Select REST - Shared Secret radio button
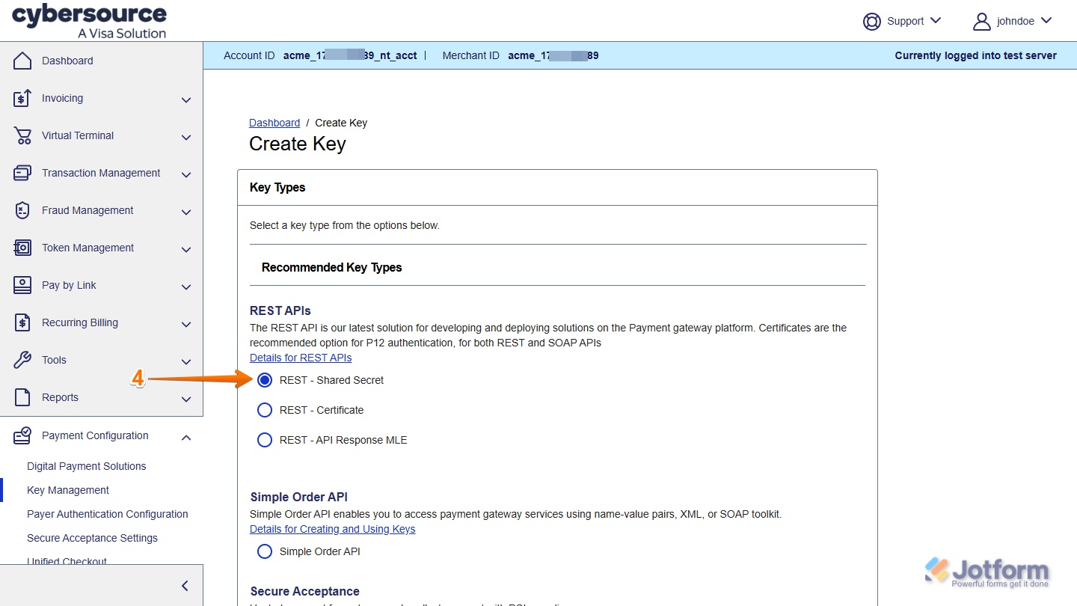This screenshot has height=606, width=1077. 265,380
